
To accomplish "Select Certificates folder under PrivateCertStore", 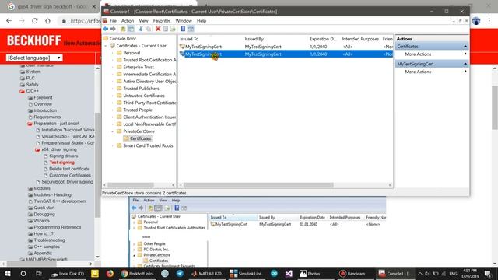I will coord(140,138).
